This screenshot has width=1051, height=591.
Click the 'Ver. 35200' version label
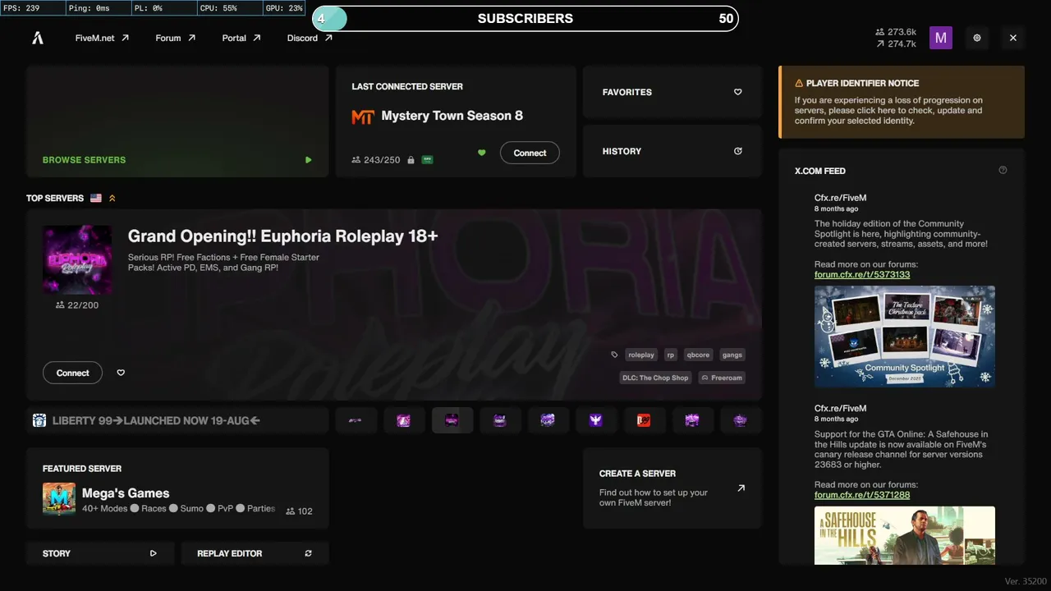[x=1025, y=581]
